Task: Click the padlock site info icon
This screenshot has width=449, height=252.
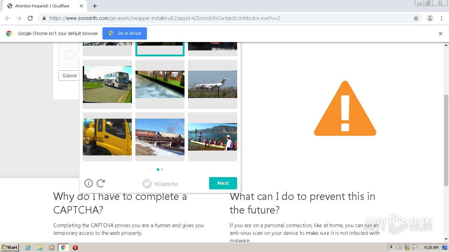Action: [x=44, y=18]
